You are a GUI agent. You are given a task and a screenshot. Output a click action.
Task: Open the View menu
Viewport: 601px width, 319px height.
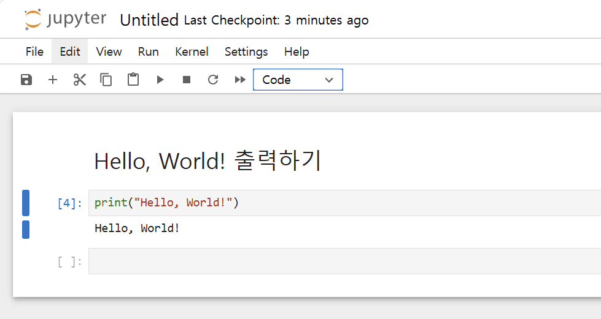109,51
